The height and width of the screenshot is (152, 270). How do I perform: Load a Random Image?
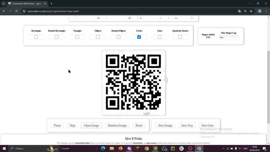[x=117, y=125]
